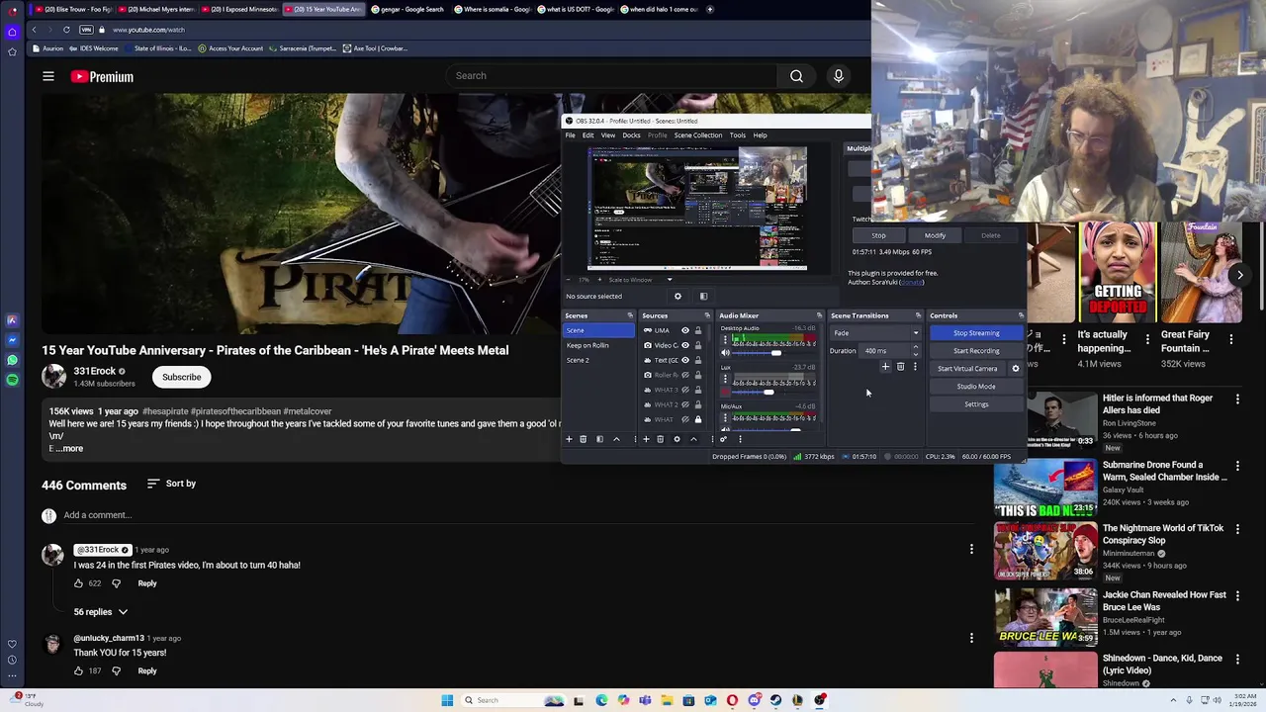Open Desktop Audio three-dot options
This screenshot has width=1266, height=712.
[x=725, y=338]
